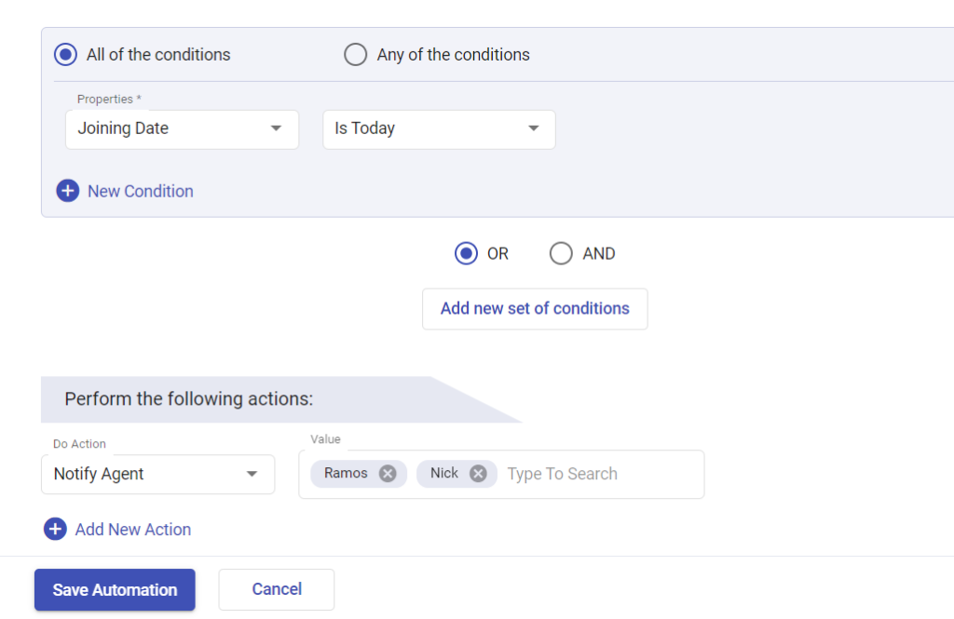Click the Value field label
Image resolution: width=954 pixels, height=619 pixels.
pyautogui.click(x=325, y=439)
